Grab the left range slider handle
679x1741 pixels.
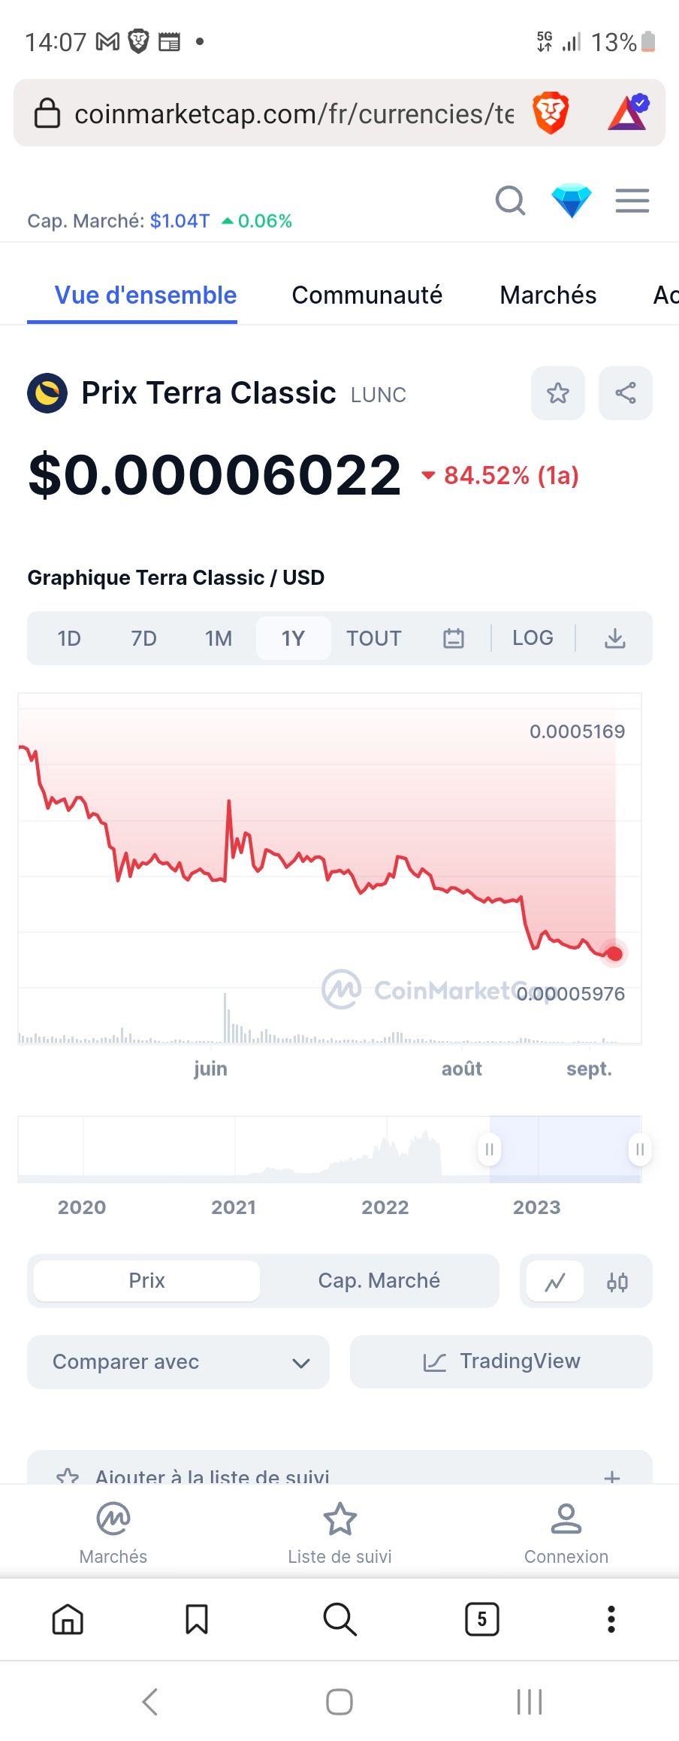[x=489, y=1149]
